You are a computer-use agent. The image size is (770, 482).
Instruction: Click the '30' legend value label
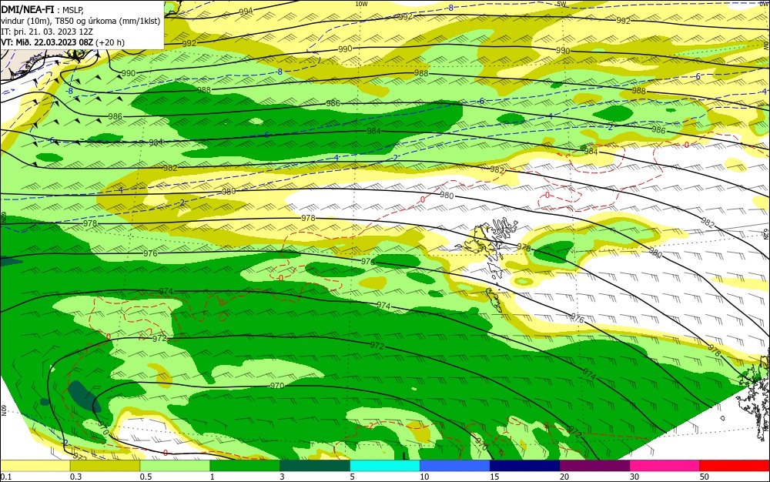[634, 477]
